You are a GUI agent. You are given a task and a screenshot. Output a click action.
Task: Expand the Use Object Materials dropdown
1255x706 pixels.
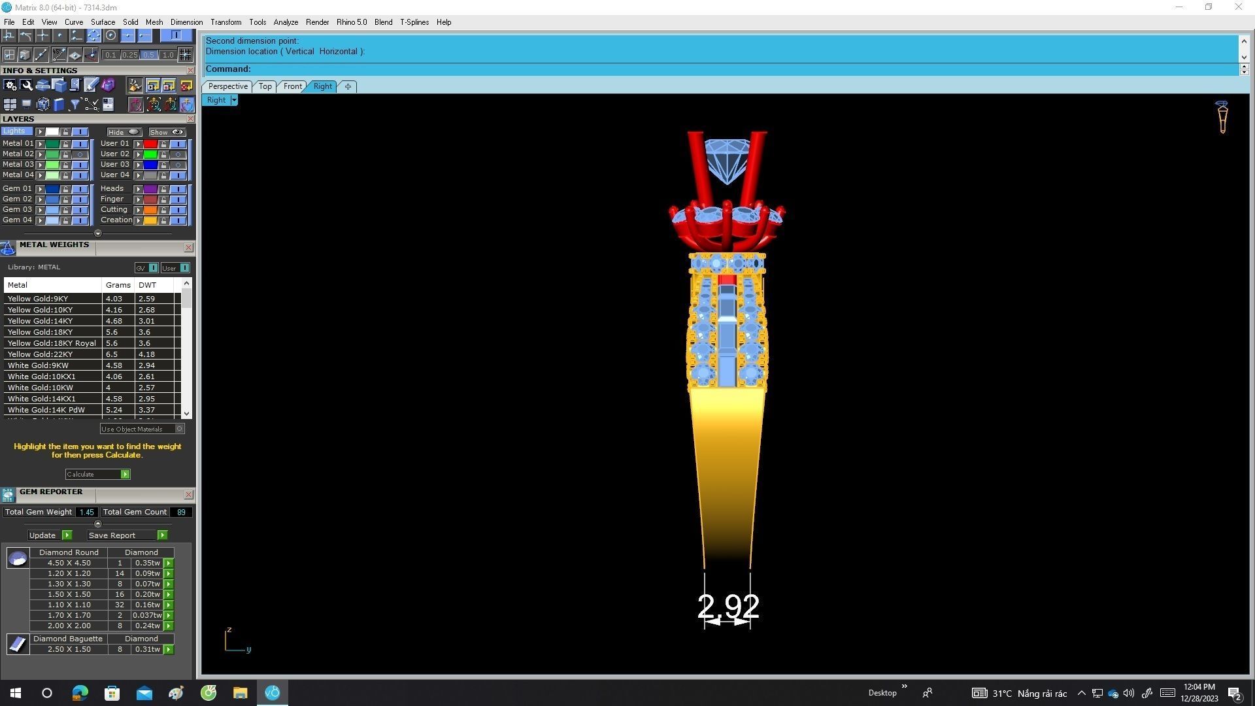180,429
